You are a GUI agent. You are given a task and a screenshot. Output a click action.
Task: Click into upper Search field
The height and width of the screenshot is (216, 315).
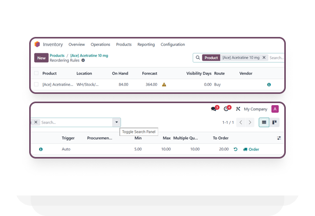click(277, 57)
